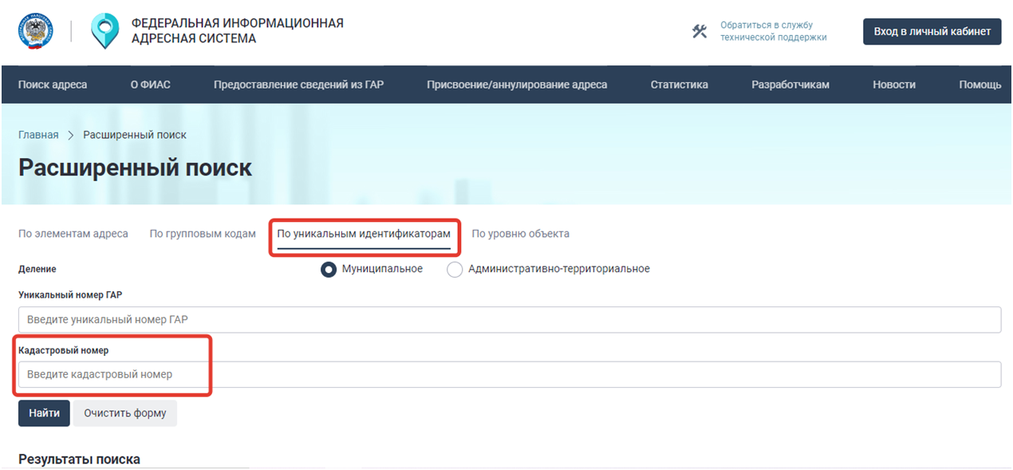Click the Главная breadcrumb link
The width and height of the screenshot is (1013, 470).
pos(38,135)
